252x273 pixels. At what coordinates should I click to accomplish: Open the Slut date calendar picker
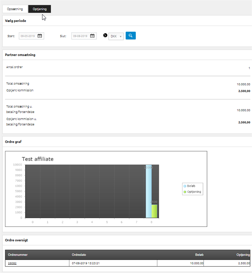point(93,36)
